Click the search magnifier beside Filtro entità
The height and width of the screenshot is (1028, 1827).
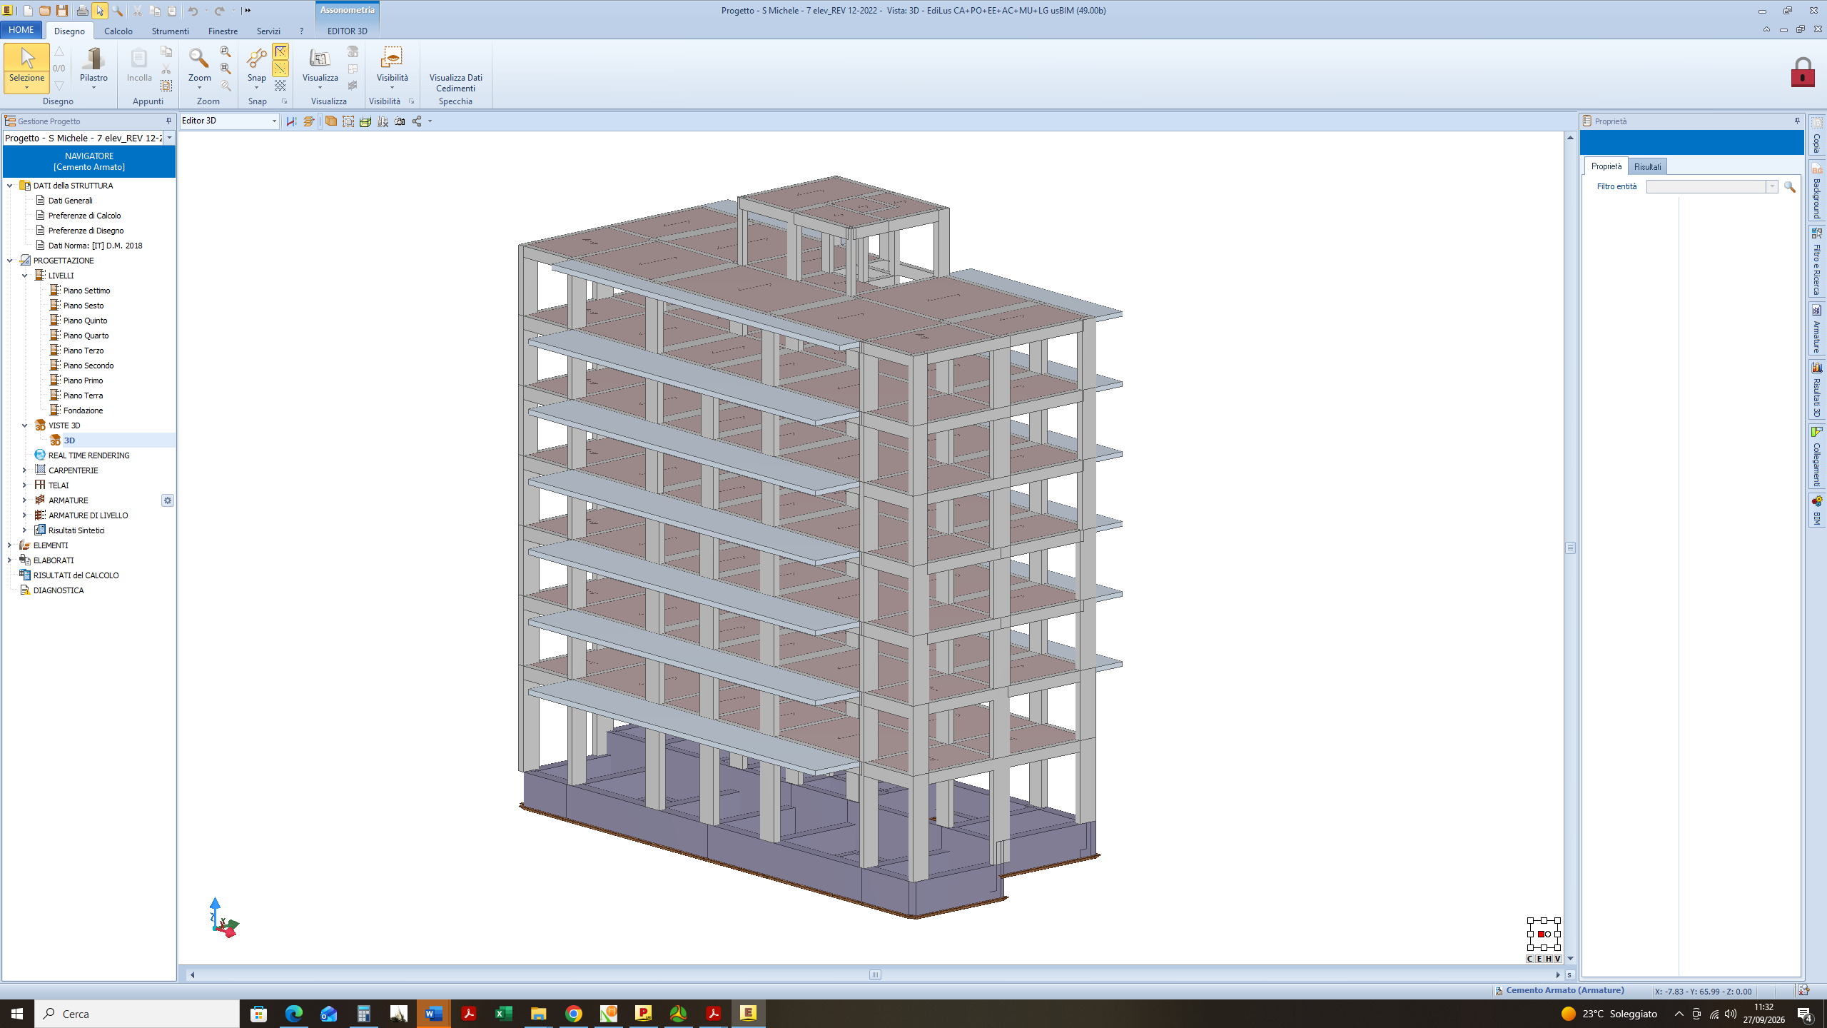tap(1789, 186)
